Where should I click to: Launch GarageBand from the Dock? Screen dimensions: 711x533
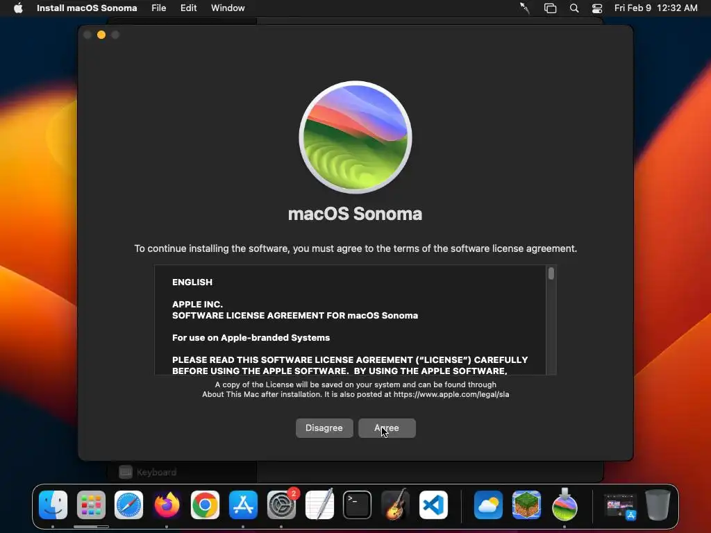tap(395, 505)
